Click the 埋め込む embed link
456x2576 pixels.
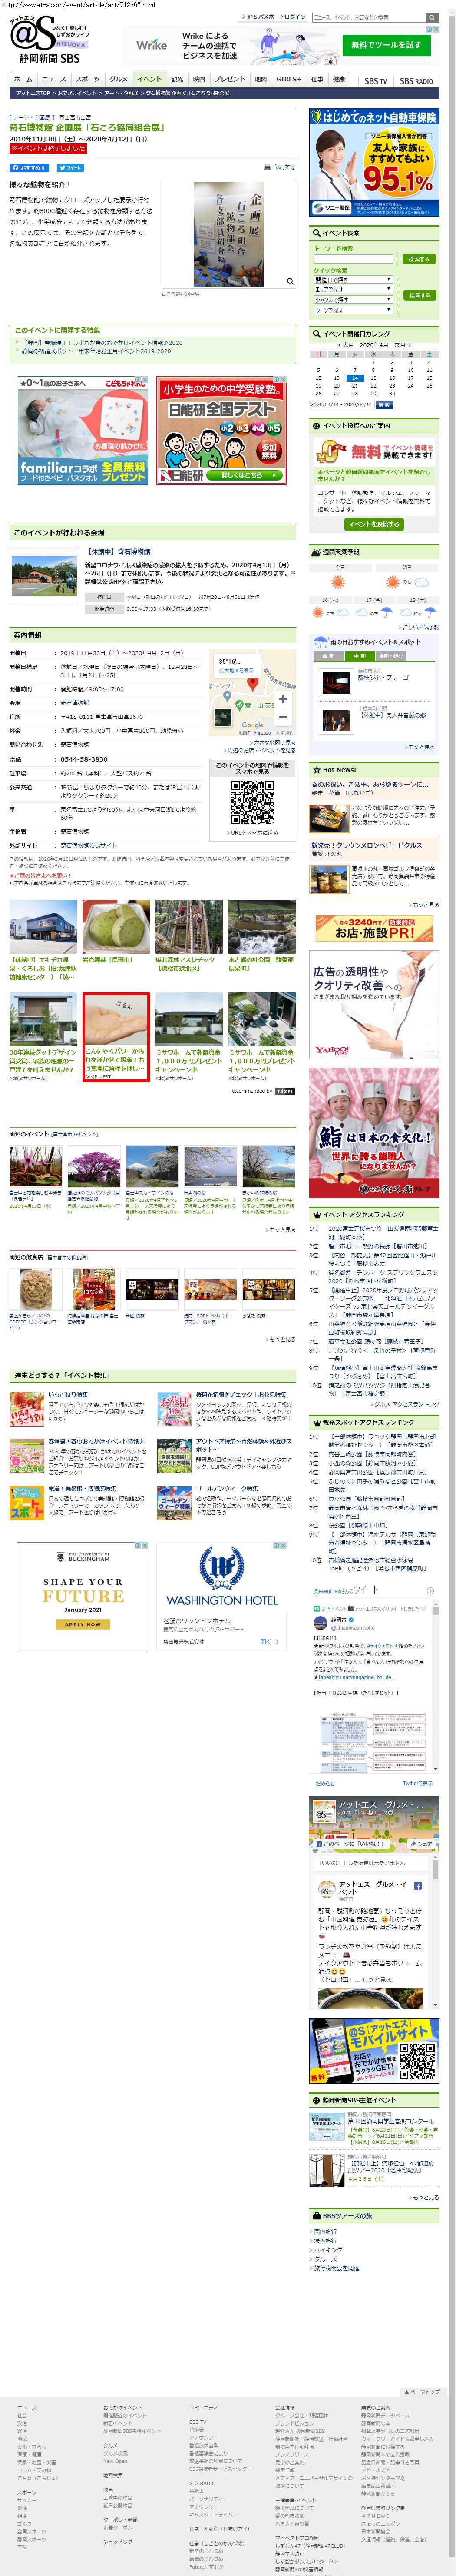[x=324, y=1783]
